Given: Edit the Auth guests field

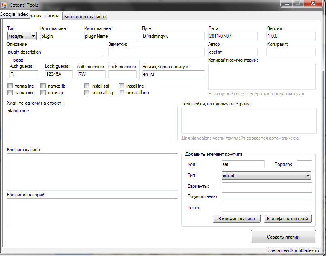Looking at the screenshot, I should 24,74.
